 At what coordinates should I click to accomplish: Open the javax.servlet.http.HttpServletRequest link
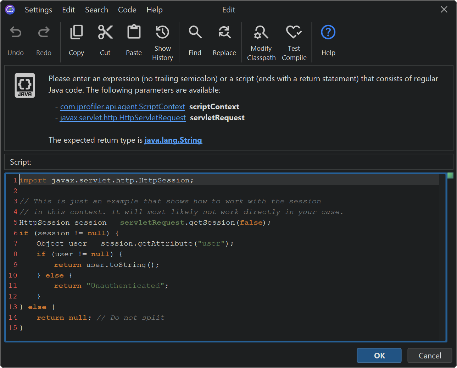pos(123,118)
